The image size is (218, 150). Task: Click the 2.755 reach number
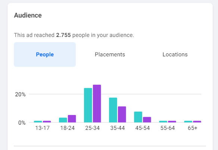[x=63, y=35]
